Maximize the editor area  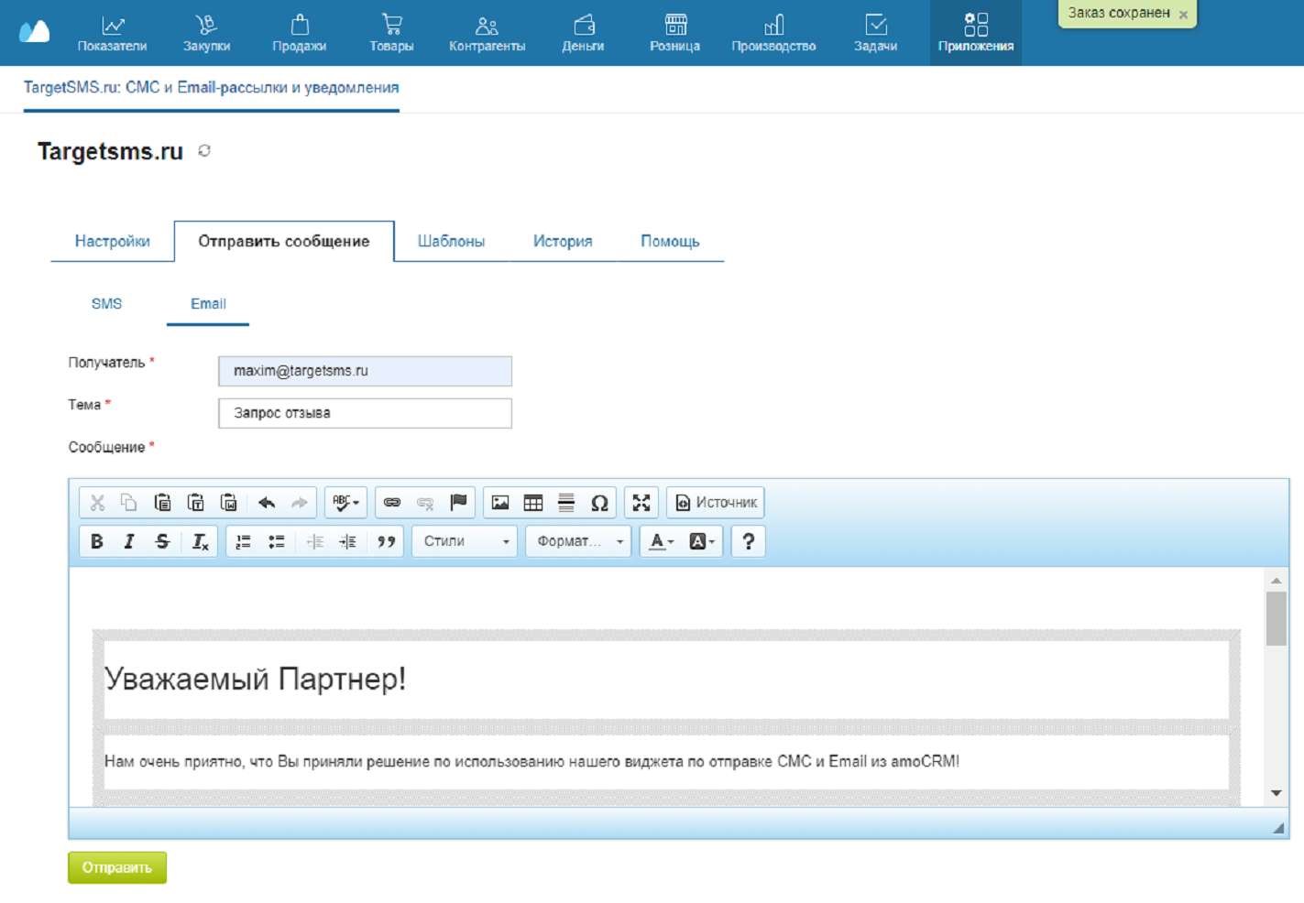coord(641,503)
